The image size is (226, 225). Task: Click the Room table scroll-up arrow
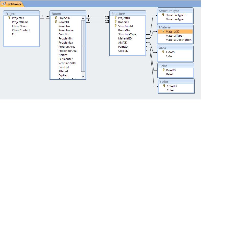(x=83, y=18)
